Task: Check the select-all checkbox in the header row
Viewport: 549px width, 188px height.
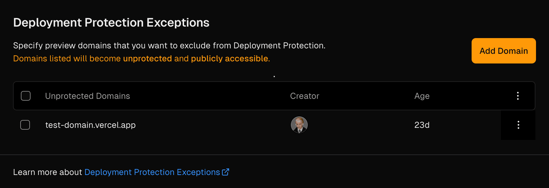Action: 26,96
